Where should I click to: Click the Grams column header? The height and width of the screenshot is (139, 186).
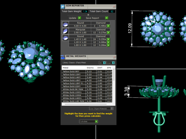point(91,68)
